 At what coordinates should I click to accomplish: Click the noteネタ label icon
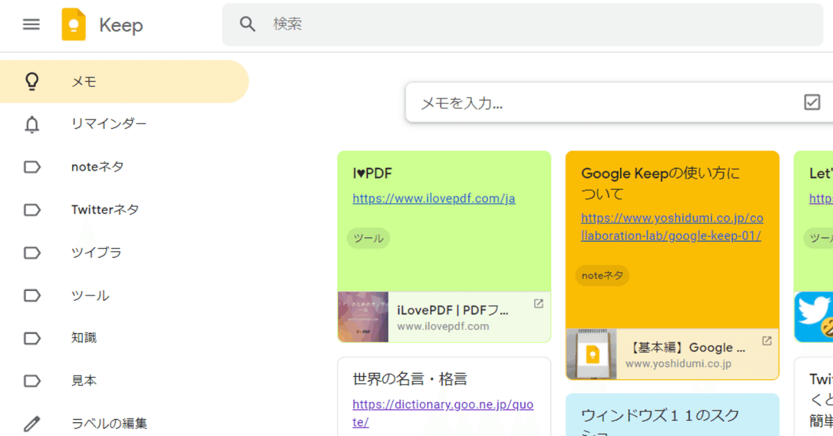[32, 167]
